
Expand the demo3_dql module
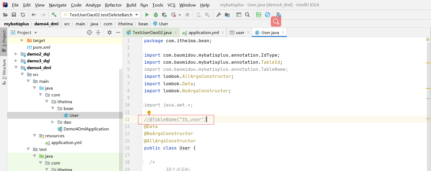point(16,61)
